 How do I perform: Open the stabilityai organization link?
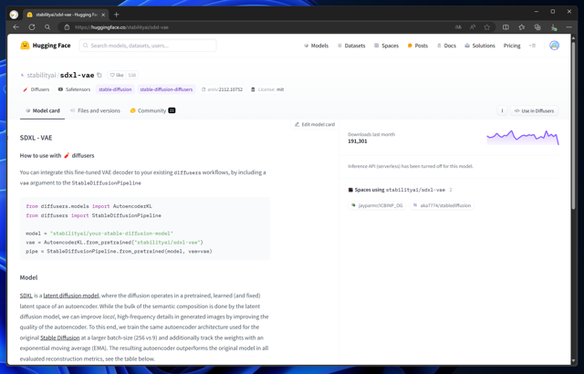pyautogui.click(x=41, y=75)
